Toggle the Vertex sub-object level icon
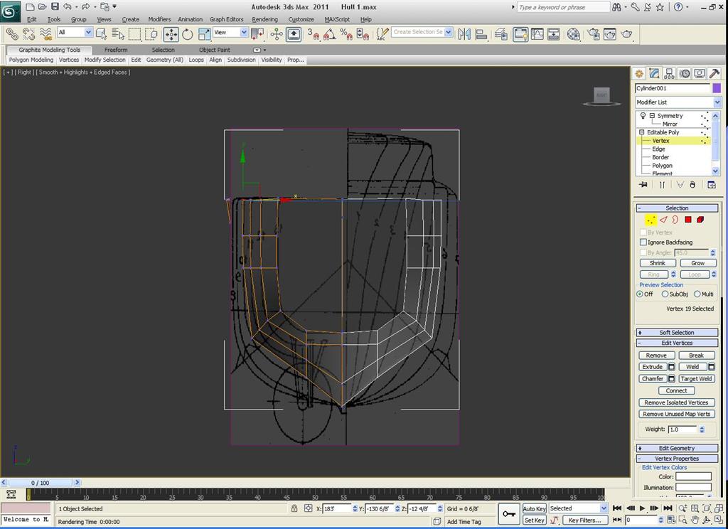 pyautogui.click(x=651, y=220)
